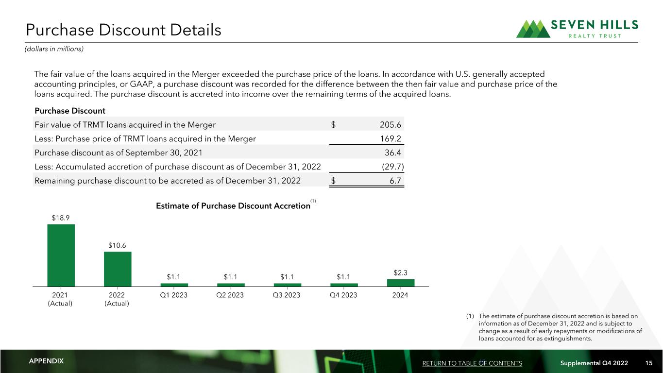Viewport: 663px width, 373px height.
Task: Click the footnote (1) superscript marker
Action: [313, 200]
